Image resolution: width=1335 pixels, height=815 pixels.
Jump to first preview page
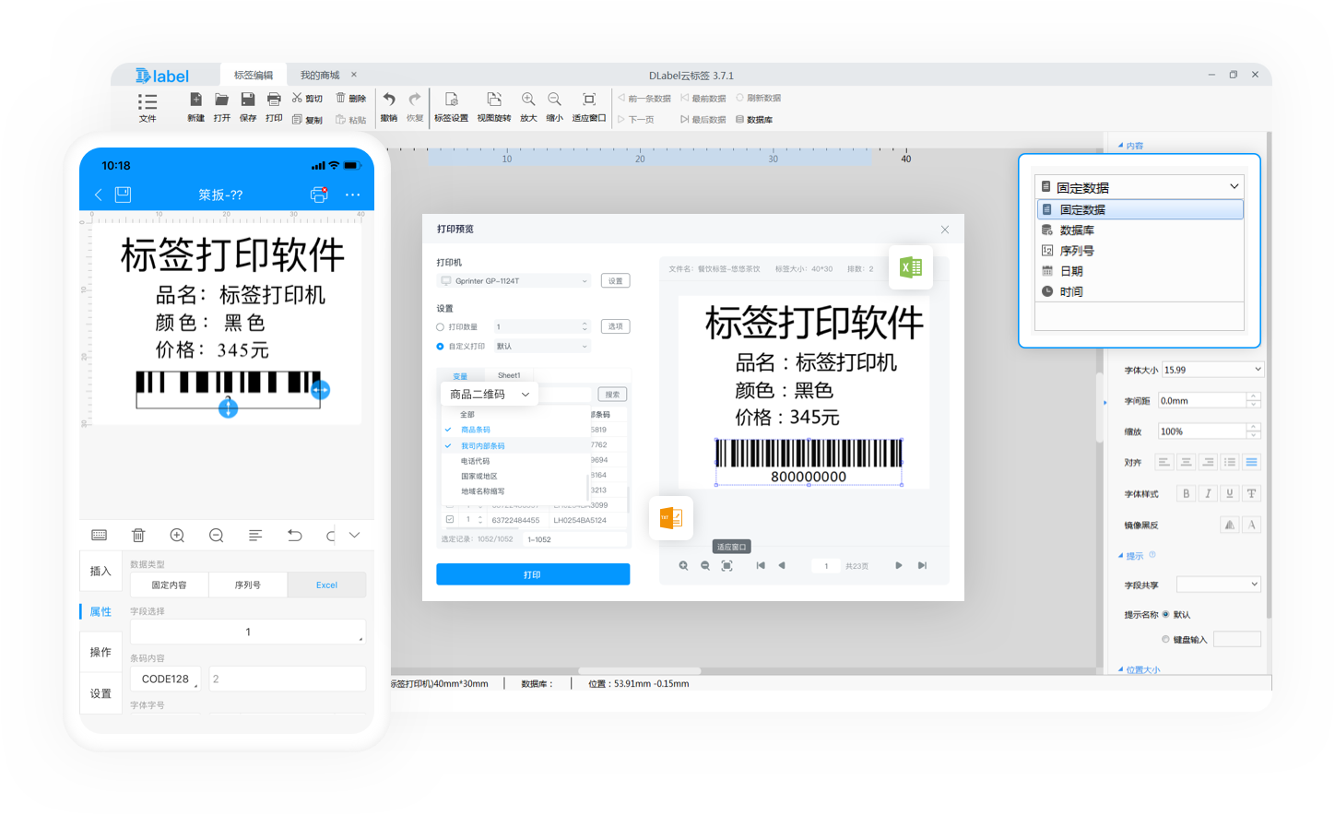pos(761,566)
